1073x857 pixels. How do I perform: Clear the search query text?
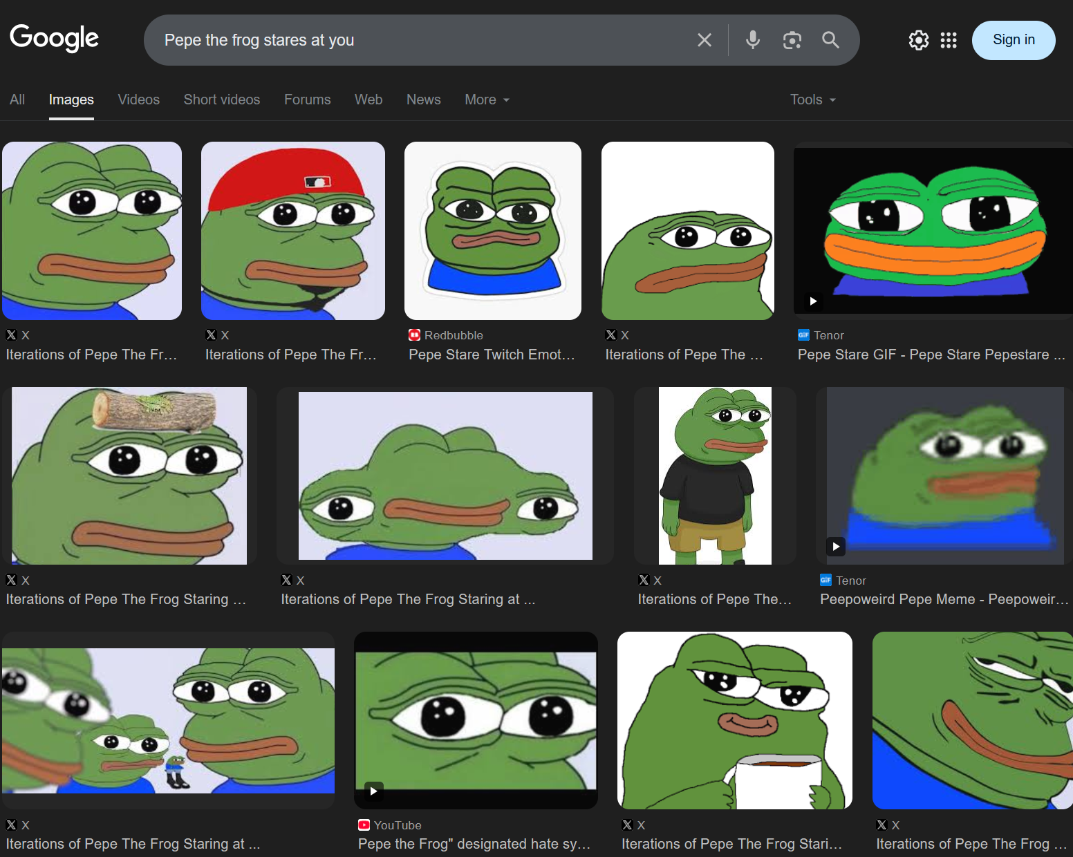pos(705,40)
